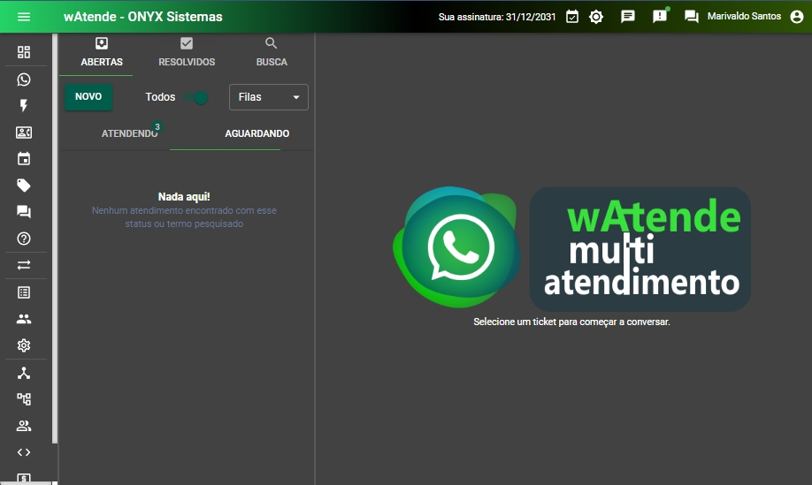Image resolution: width=812 pixels, height=485 pixels.
Task: Click the wAtende multi atendimento logo
Action: (571, 248)
